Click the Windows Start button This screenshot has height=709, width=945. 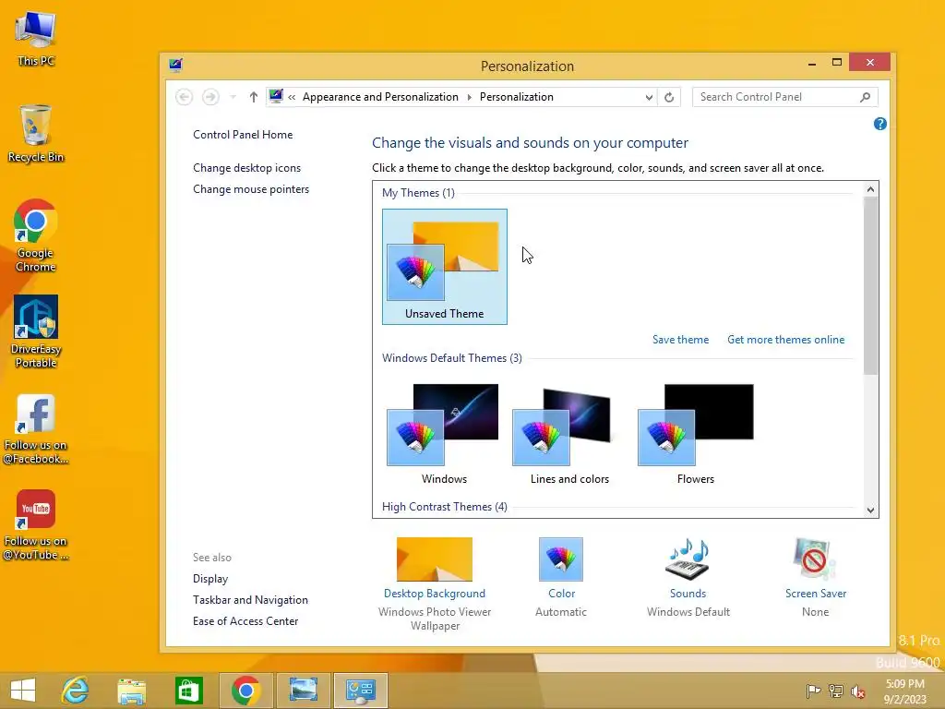pyautogui.click(x=23, y=691)
